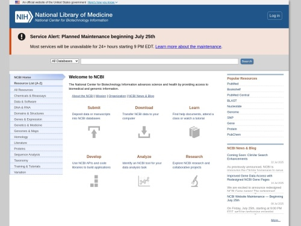
Task: Open Genomes & Maps sidebar item
Action: (x=36, y=131)
